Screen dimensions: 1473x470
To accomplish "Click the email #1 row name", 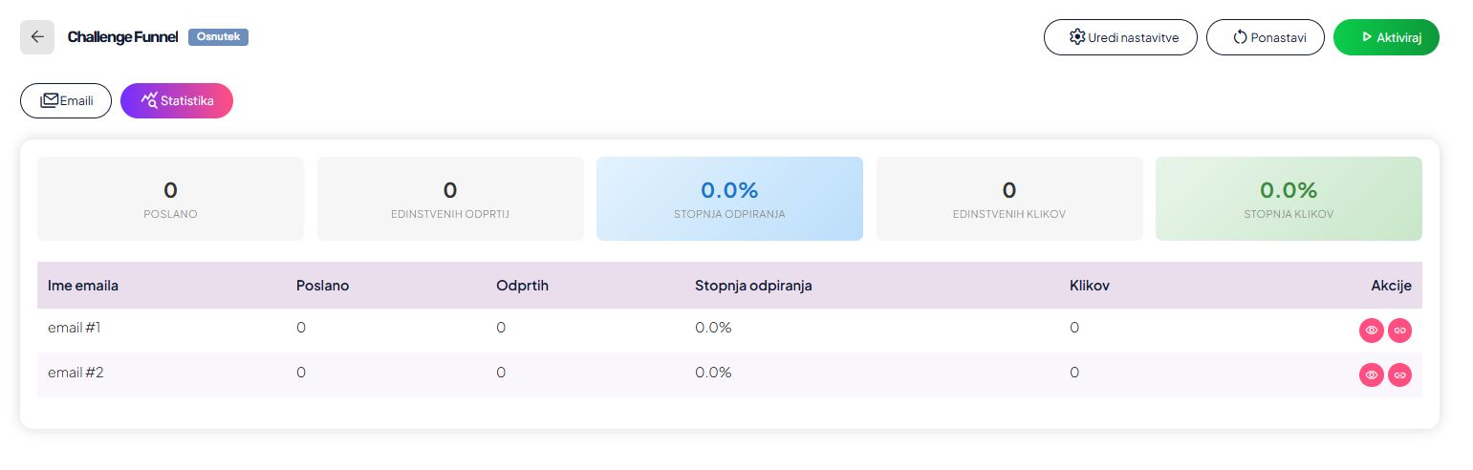I will pyautogui.click(x=75, y=328).
